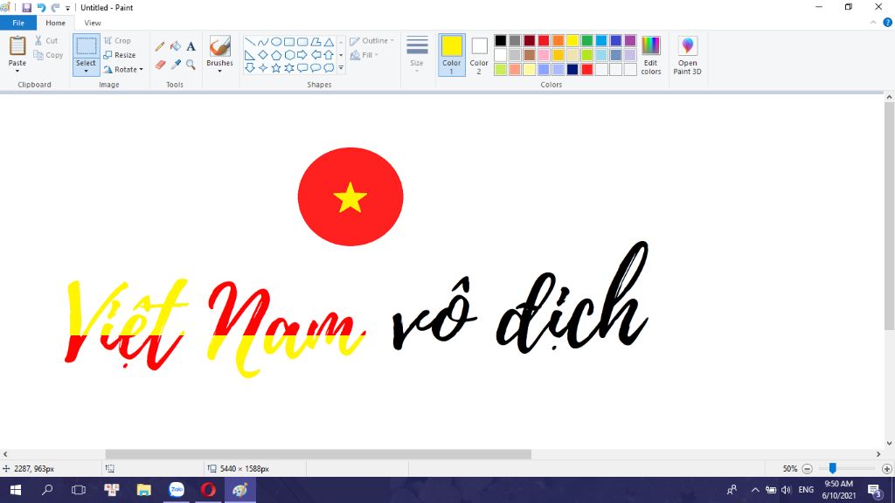Open File Explorer from the taskbar
Viewport: 895px width, 503px height.
pos(144,490)
